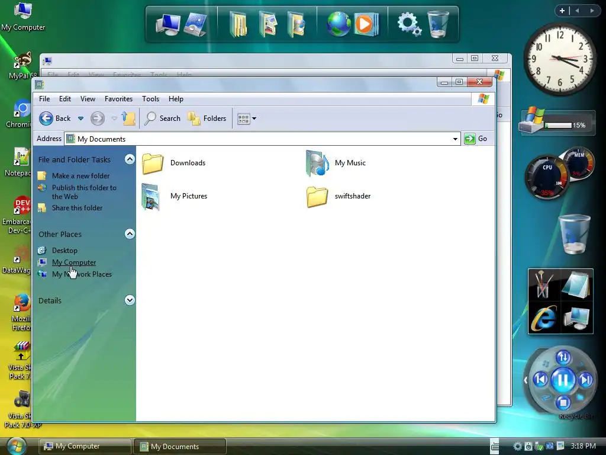This screenshot has width=606, height=455.
Task: Click the disk usage 15% bar gadget
Action: (x=557, y=122)
